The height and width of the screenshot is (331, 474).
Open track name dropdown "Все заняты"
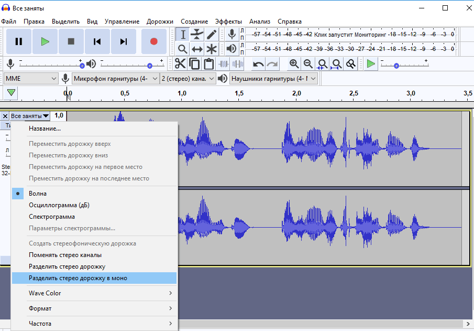click(x=30, y=116)
